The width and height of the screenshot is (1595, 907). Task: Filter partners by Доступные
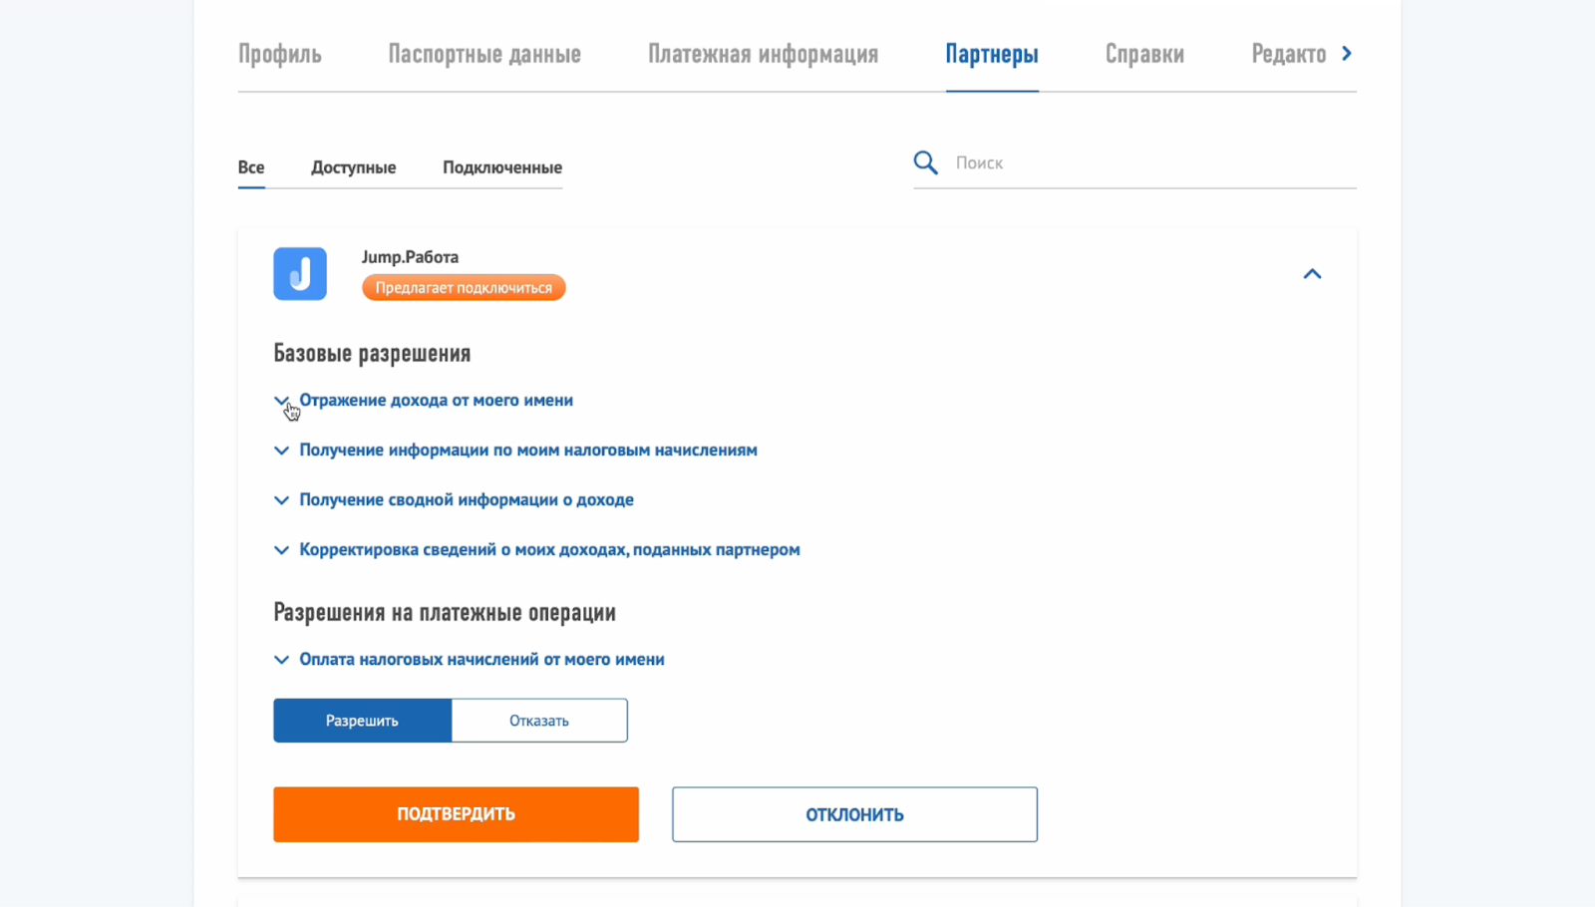[x=353, y=166]
